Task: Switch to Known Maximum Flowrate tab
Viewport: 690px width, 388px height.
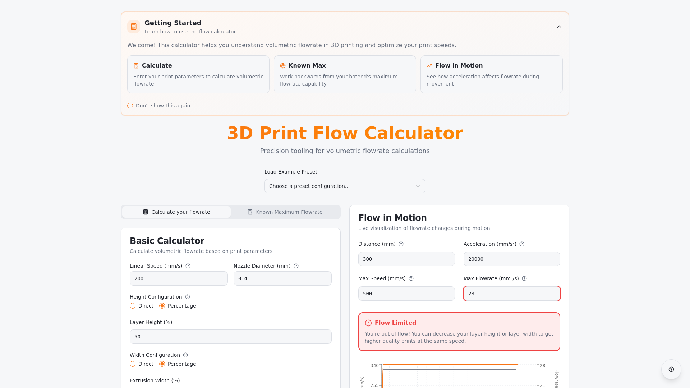Action: pyautogui.click(x=285, y=212)
